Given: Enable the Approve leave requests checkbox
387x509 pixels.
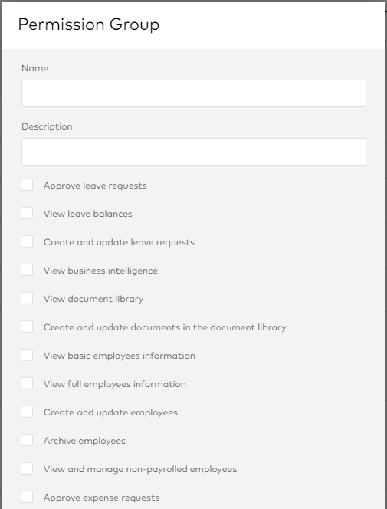Looking at the screenshot, I should tap(27, 185).
